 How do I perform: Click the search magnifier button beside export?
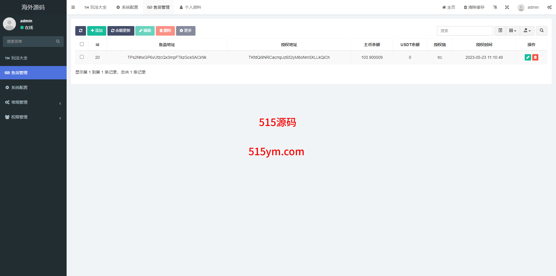click(542, 31)
